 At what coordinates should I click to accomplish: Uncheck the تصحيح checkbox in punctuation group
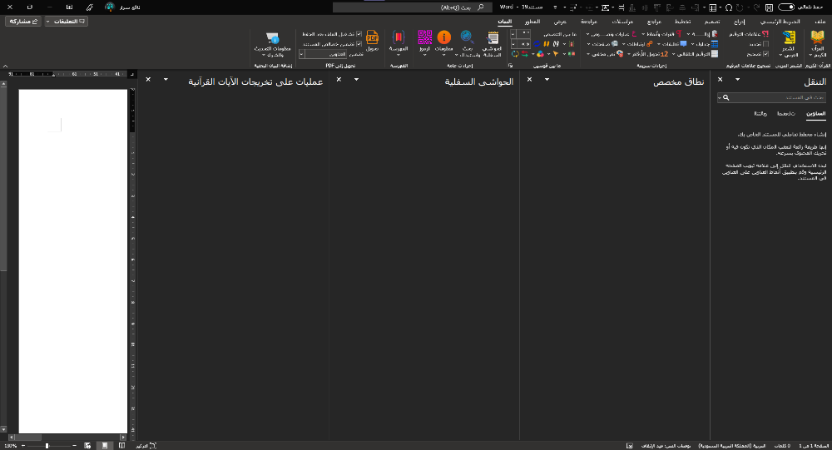click(765, 54)
